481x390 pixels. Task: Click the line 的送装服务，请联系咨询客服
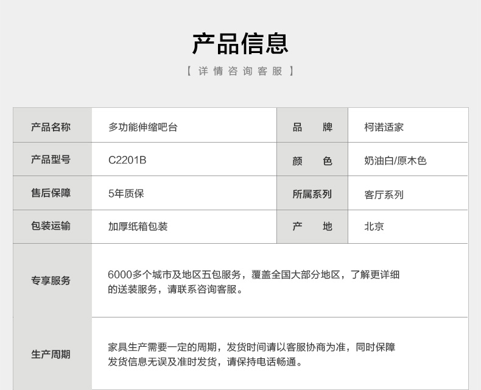pyautogui.click(x=175, y=289)
